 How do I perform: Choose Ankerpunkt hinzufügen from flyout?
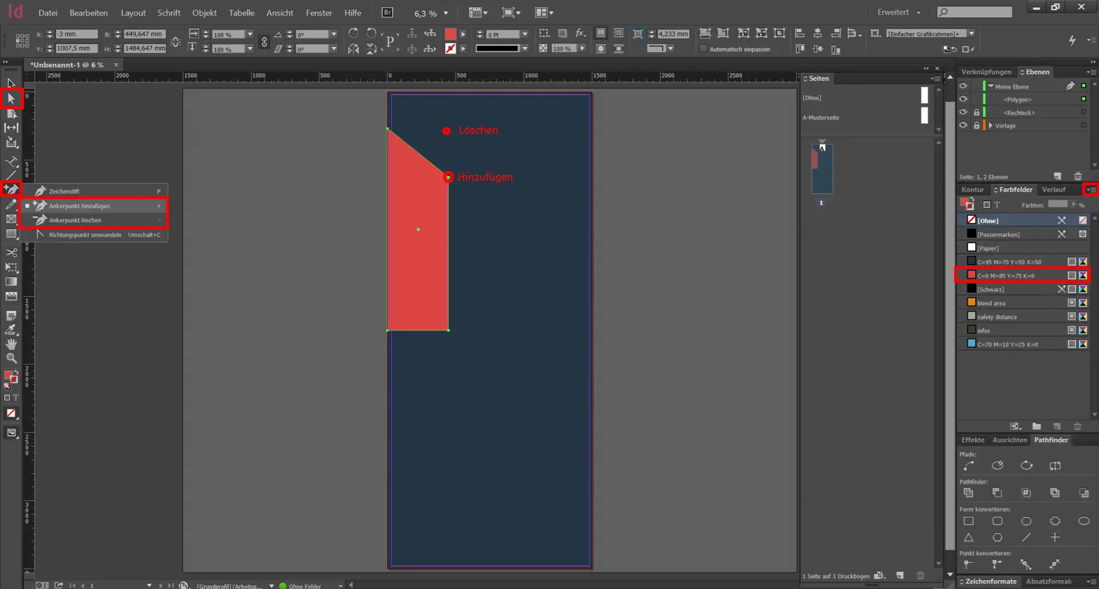[x=79, y=206]
